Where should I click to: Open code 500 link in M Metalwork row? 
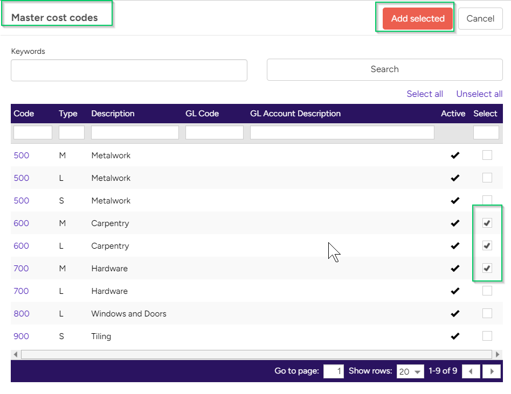click(x=22, y=156)
